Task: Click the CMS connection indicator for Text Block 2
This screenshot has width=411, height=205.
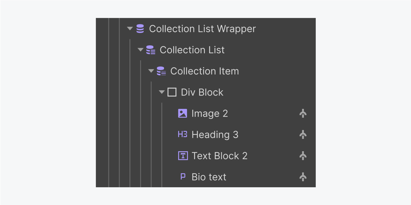Action: [x=303, y=156]
